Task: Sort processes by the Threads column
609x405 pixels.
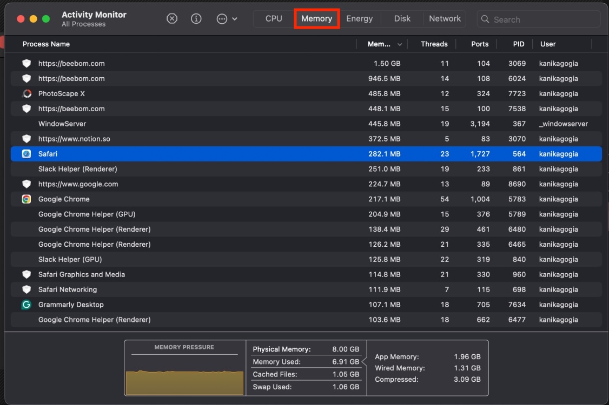Action: point(434,44)
